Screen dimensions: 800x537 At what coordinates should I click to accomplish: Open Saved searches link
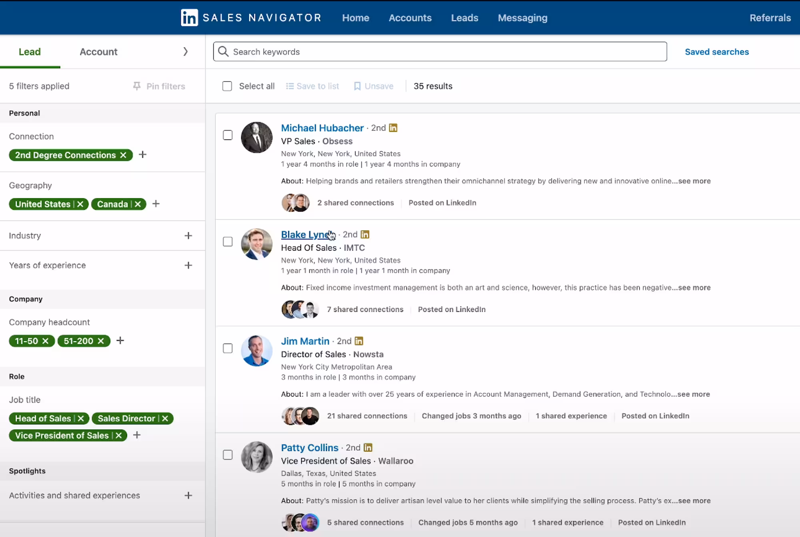point(716,52)
